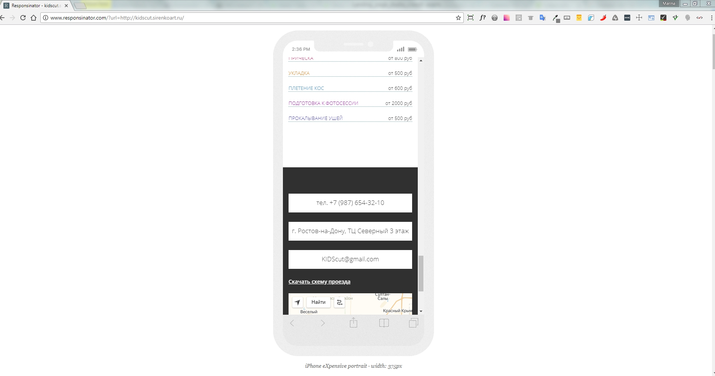Click the iPhone mockup back chevron
Image resolution: width=715 pixels, height=376 pixels.
coord(292,323)
